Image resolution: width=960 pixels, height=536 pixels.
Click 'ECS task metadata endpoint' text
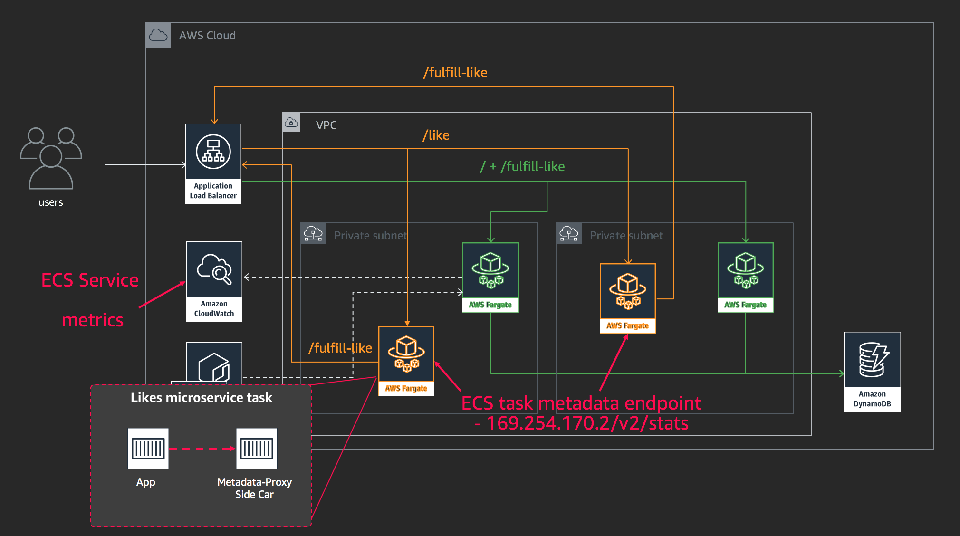[x=581, y=403]
